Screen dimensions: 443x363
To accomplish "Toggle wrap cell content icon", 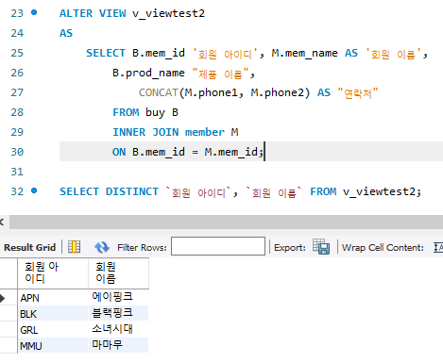I will point(438,247).
